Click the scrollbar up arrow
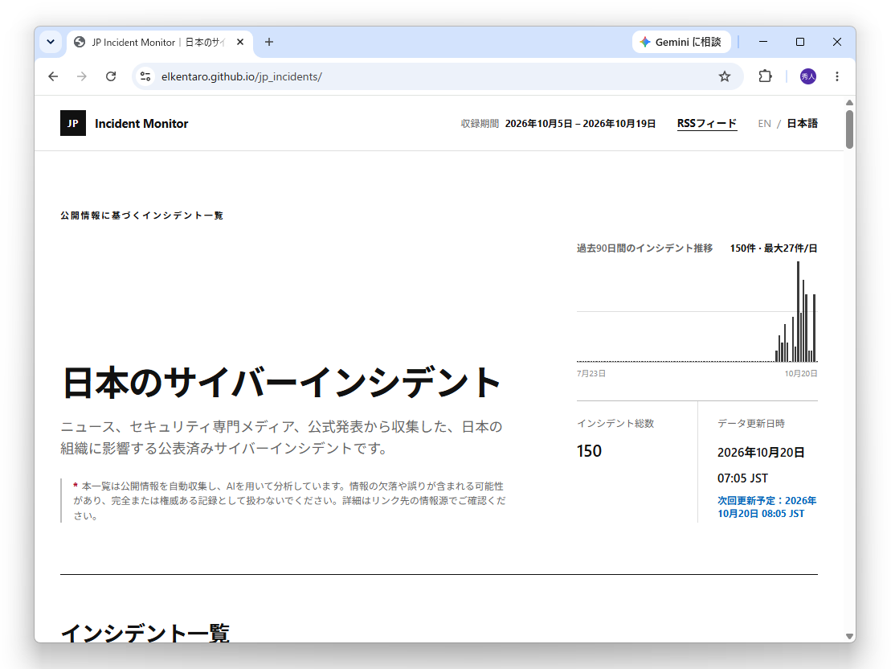 pos(849,102)
